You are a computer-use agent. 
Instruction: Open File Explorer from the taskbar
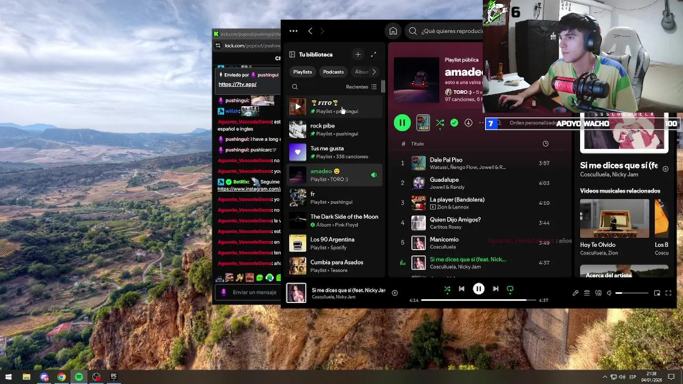[x=26, y=377]
